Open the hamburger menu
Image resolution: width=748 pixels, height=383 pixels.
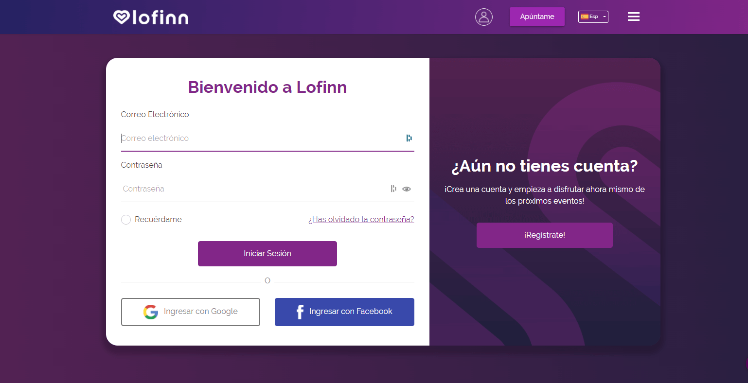pos(633,17)
